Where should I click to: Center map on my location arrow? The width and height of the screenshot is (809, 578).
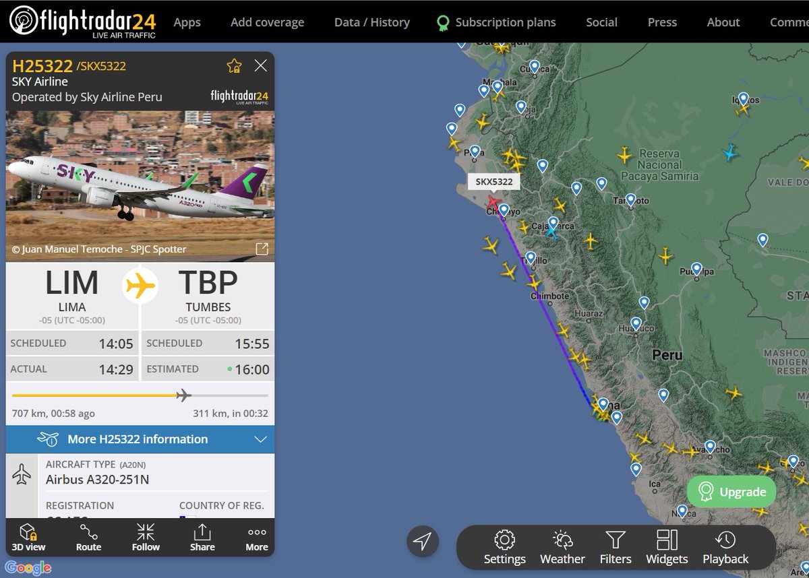click(x=423, y=540)
